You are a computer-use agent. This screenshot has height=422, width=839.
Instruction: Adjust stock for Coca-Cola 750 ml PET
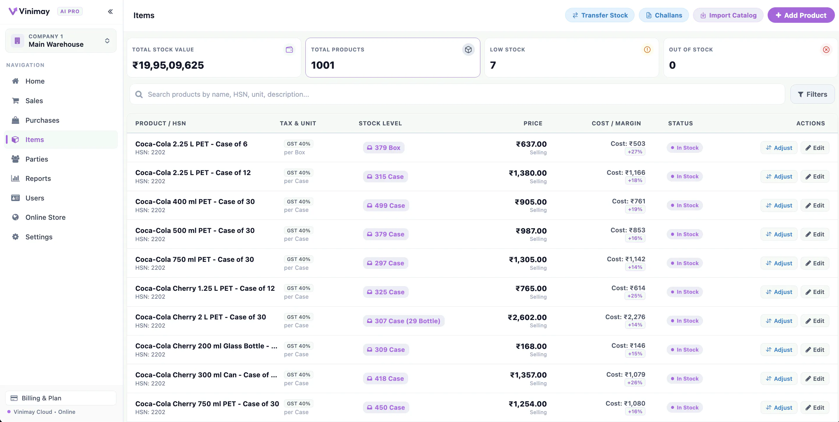click(779, 263)
